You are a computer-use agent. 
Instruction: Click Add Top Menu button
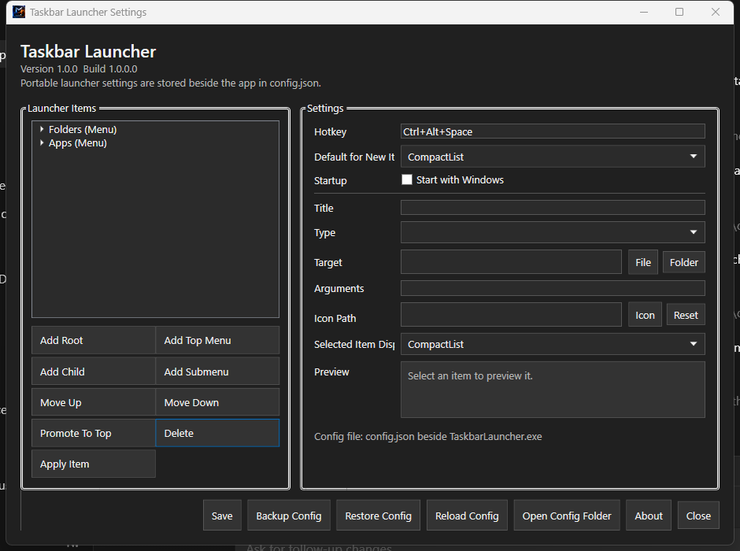(x=217, y=340)
